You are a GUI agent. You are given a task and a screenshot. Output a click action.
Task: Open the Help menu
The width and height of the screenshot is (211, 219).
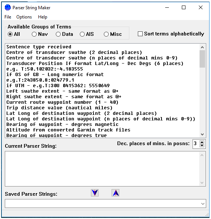(42, 17)
